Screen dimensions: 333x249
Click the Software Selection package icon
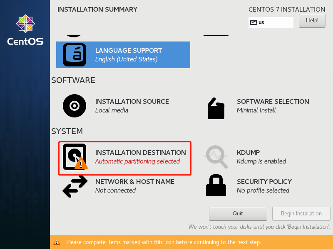(x=216, y=108)
